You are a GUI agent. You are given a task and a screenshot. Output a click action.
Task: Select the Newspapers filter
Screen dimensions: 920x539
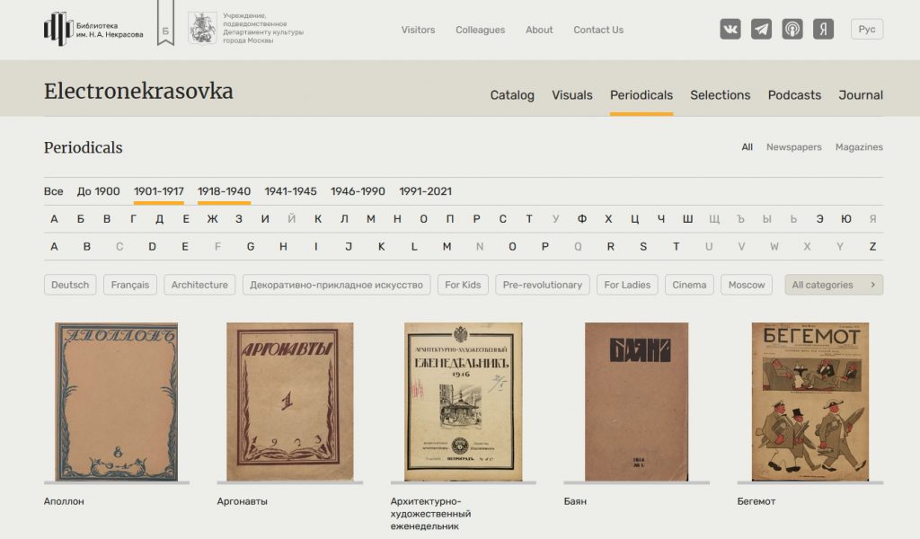(x=793, y=147)
